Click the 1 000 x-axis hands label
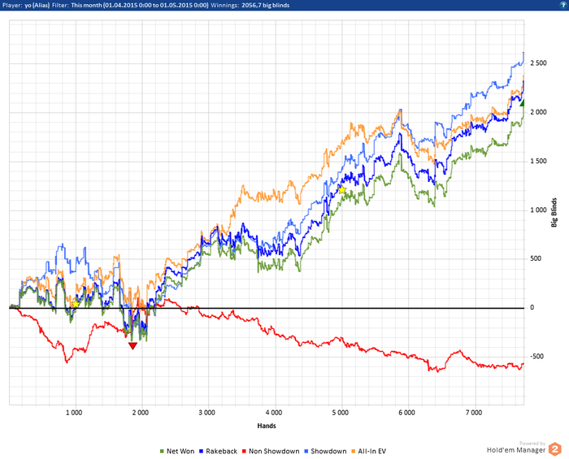The image size is (569, 459). 74,413
